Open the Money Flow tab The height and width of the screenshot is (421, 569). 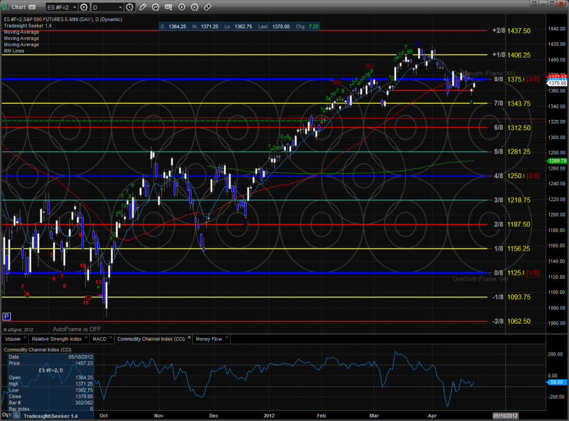point(208,338)
